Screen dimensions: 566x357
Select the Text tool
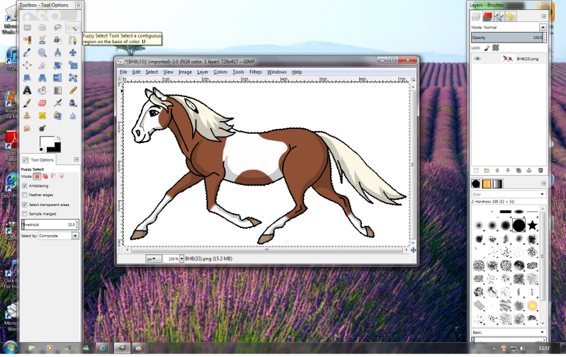tap(27, 90)
